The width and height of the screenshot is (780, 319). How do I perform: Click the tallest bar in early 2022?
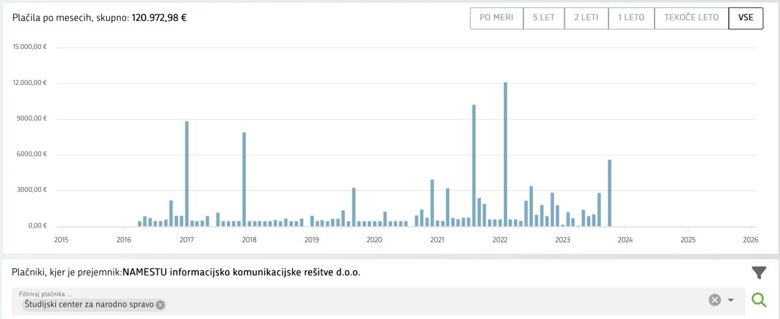pyautogui.click(x=505, y=155)
